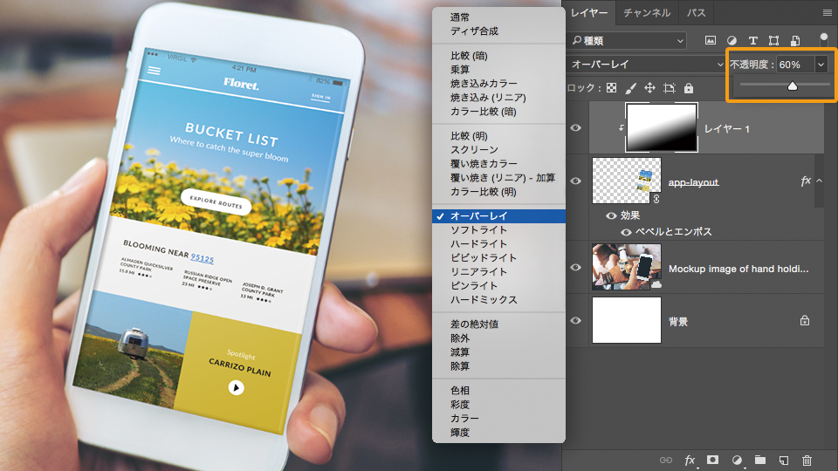Image resolution: width=838 pixels, height=471 pixels.
Task: Lock all padlock icon
Action: pos(689,87)
